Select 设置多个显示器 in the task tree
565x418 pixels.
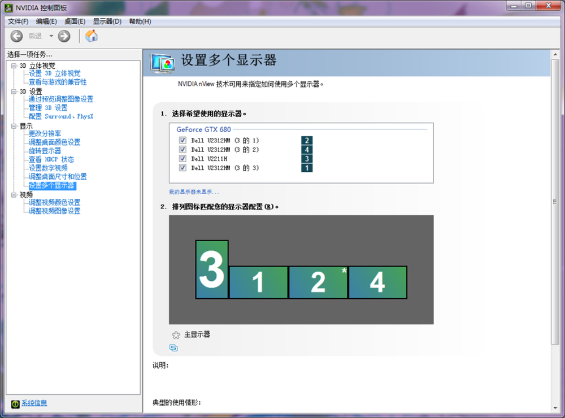click(52, 186)
